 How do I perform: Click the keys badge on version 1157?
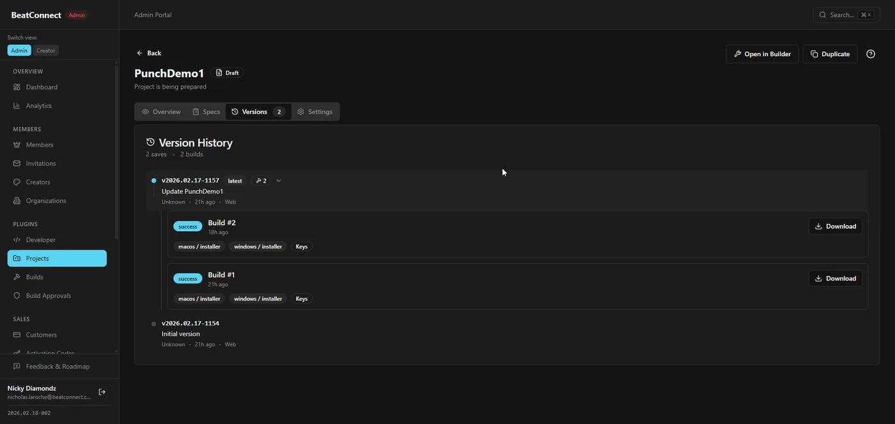(x=260, y=179)
